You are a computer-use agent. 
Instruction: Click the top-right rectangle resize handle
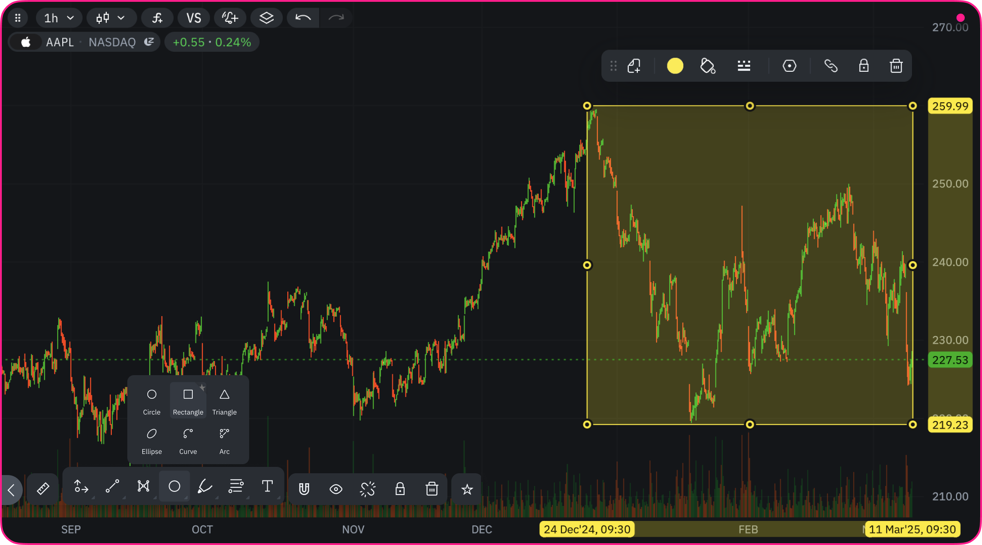coord(912,106)
